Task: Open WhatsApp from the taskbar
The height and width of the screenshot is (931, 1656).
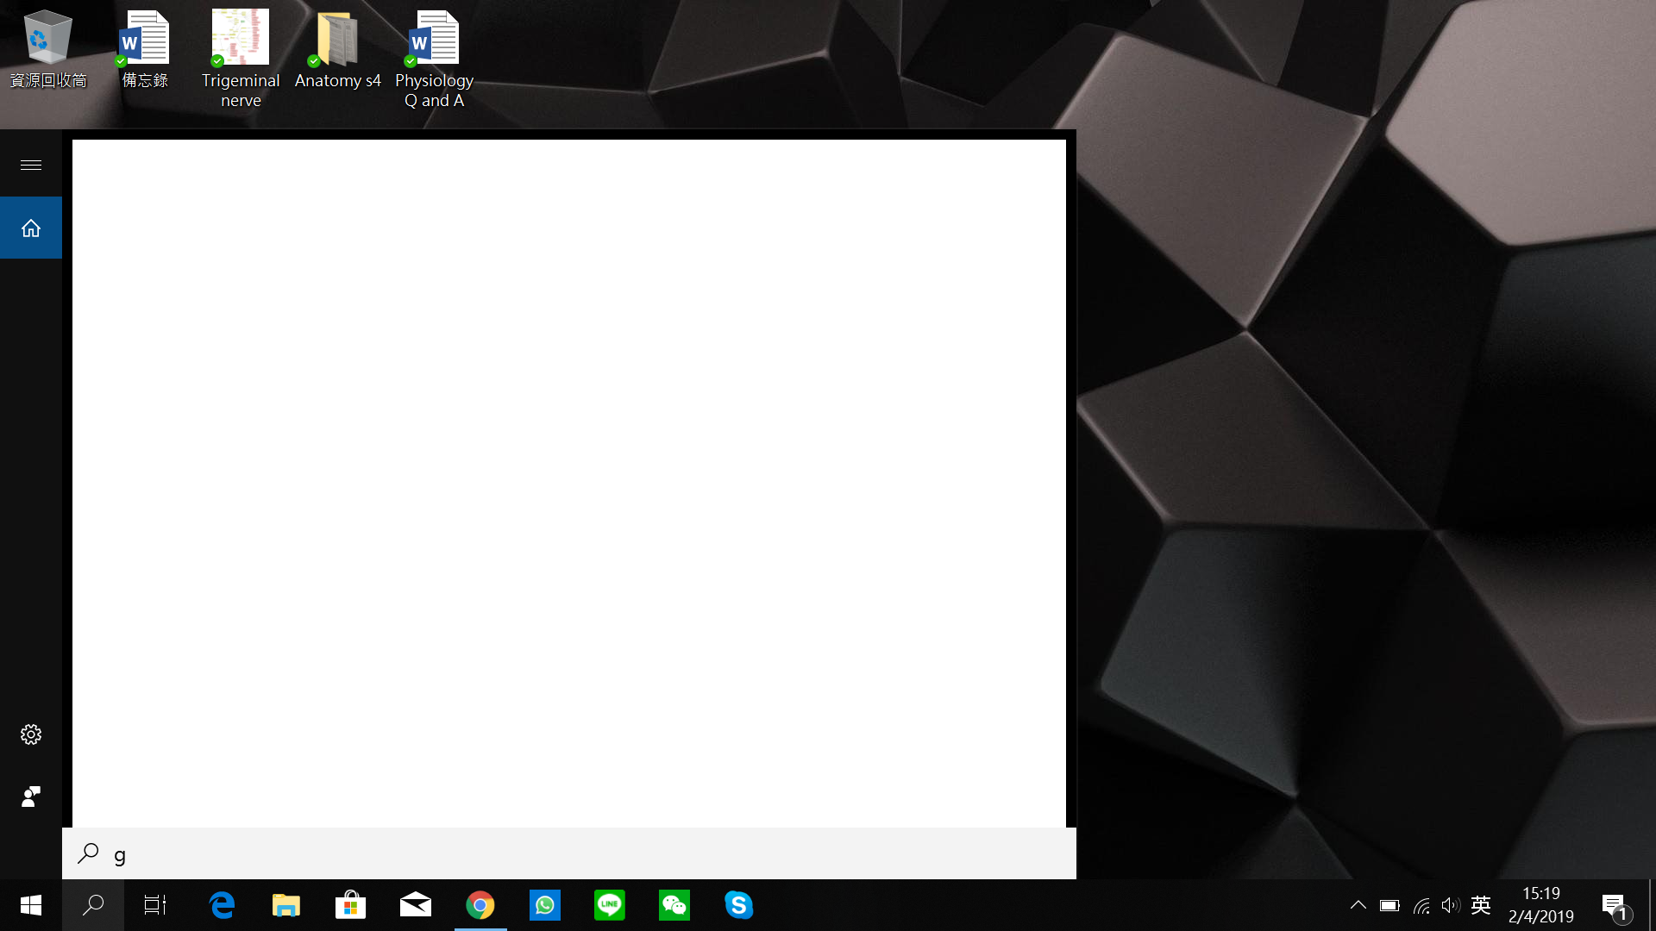Action: click(x=545, y=905)
